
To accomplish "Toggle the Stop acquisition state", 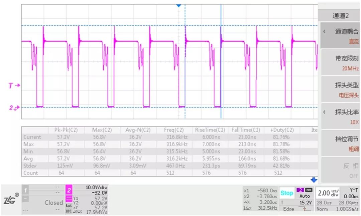I will pos(287,193).
